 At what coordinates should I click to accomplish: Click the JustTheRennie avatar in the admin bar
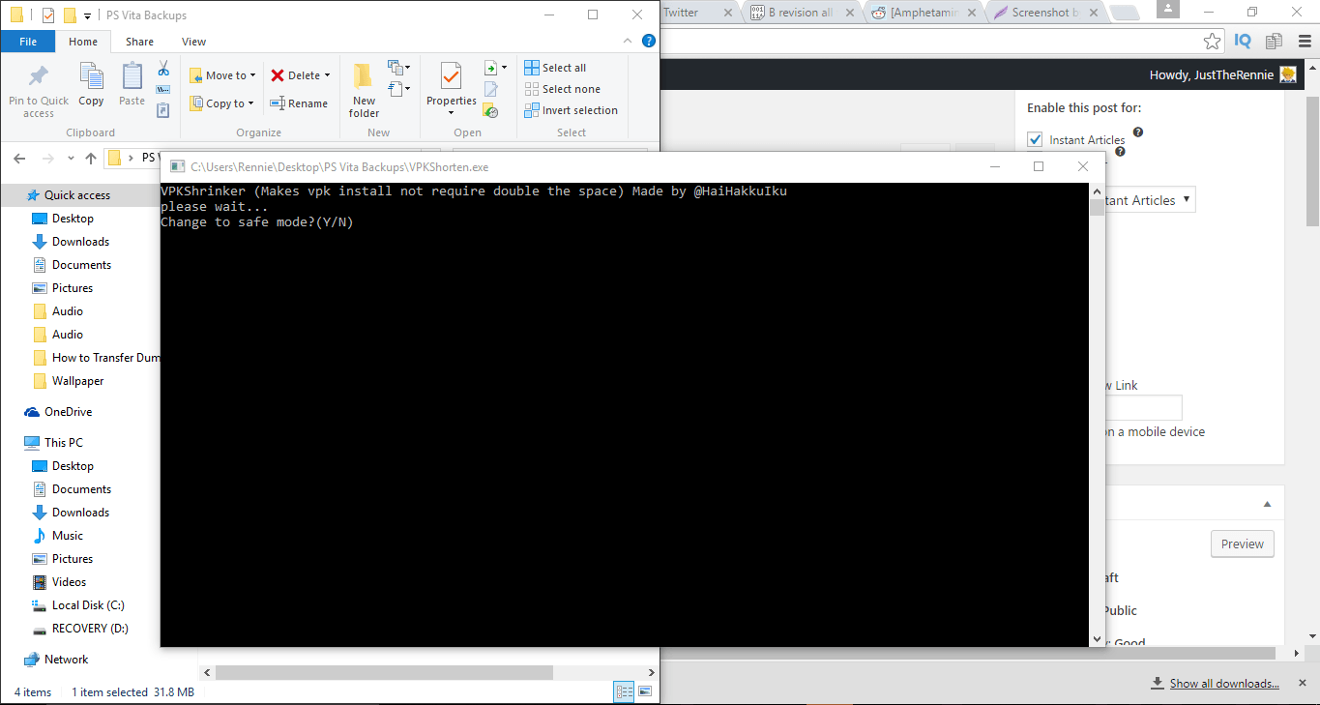1288,74
